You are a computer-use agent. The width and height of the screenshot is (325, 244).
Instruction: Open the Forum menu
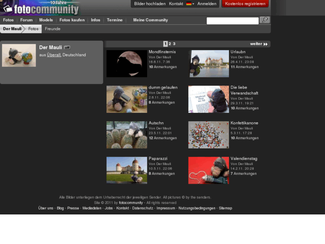click(26, 20)
